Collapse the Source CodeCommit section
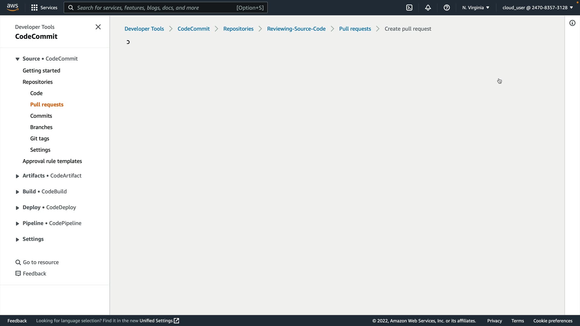 tap(18, 59)
